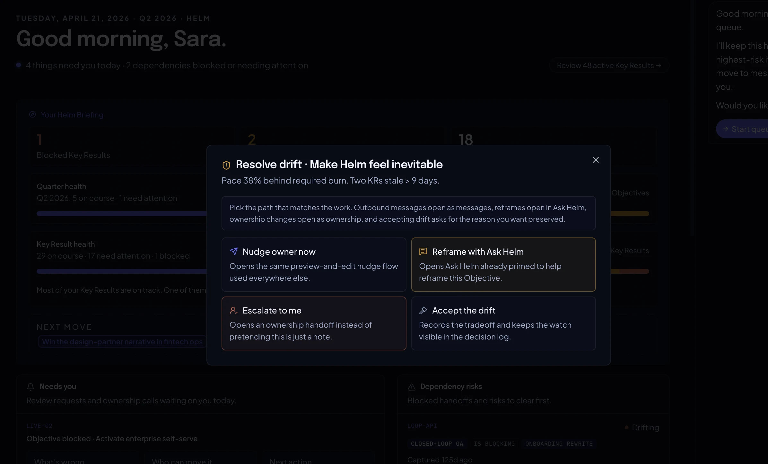Click the chat icon on Reframe with Ask Helm
768x464 pixels.
click(x=423, y=251)
